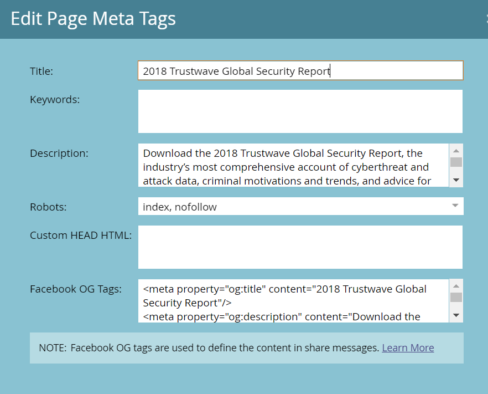Screen dimensions: 488x394
Task: Click the Edit Page Meta Tags header
Action: [93, 19]
